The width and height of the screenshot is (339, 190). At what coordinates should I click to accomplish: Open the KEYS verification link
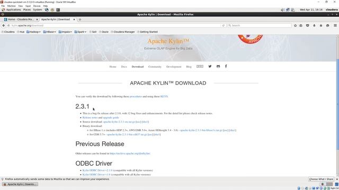[164, 96]
